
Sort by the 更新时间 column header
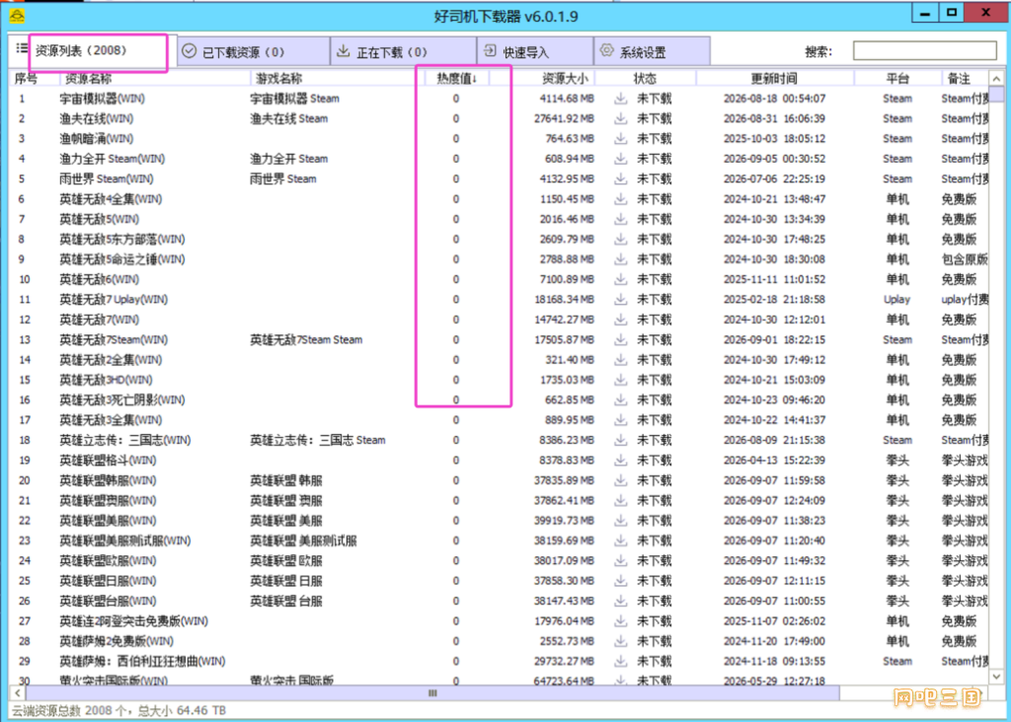coord(774,79)
